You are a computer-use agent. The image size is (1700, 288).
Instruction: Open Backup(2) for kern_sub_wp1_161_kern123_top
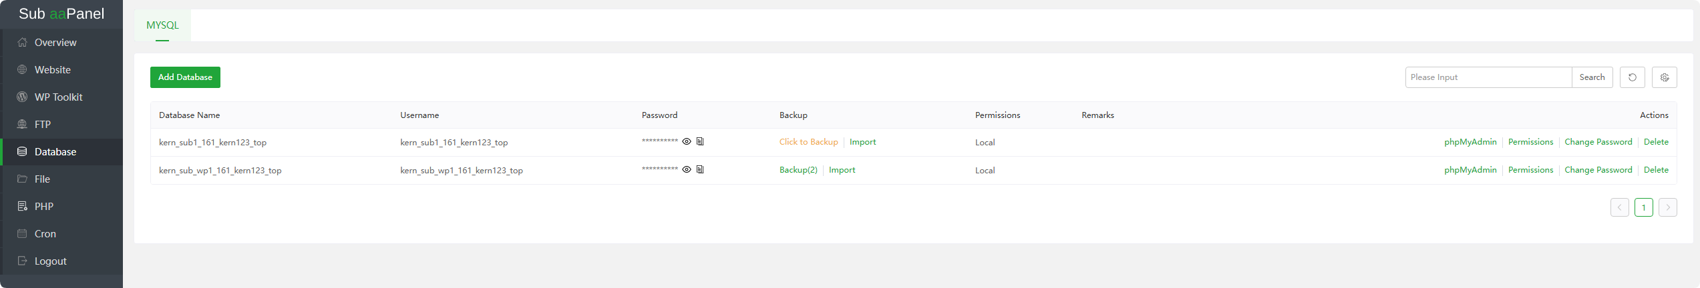click(x=798, y=170)
